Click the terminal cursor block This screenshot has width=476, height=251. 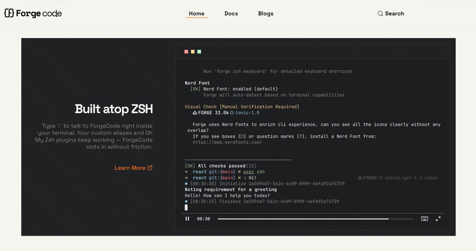pyautogui.click(x=186, y=207)
